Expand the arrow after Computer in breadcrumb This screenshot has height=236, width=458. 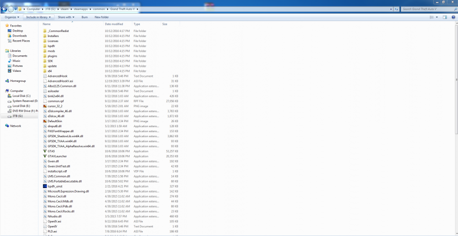[42, 9]
